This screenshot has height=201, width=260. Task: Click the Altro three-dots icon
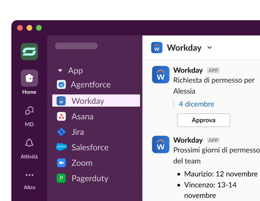point(29,175)
